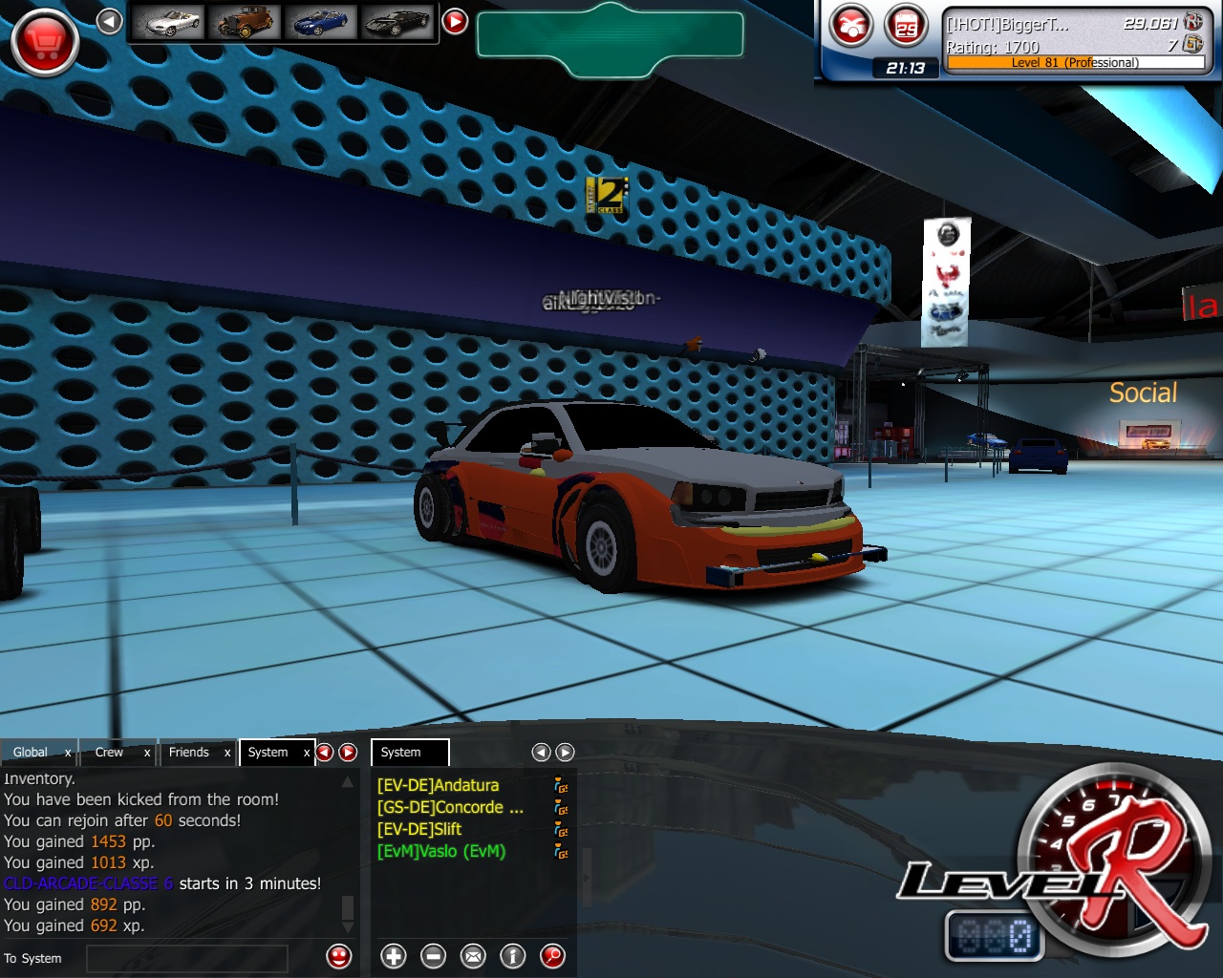1223x978 pixels.
Task: Click the blue car parked near Social
Action: [x=1039, y=456]
